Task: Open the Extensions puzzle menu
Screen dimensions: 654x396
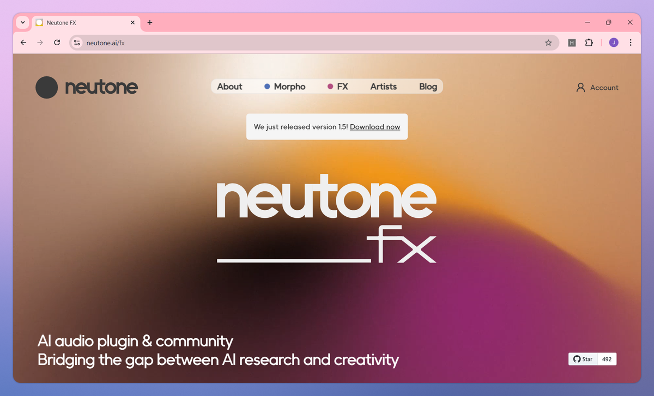Action: coord(589,42)
